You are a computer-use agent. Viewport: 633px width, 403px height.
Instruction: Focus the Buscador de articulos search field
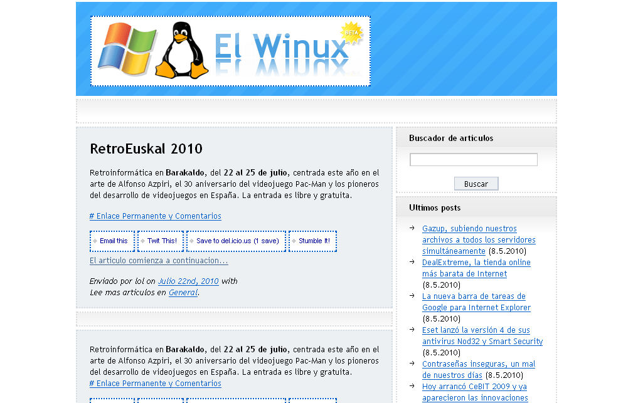tap(474, 160)
